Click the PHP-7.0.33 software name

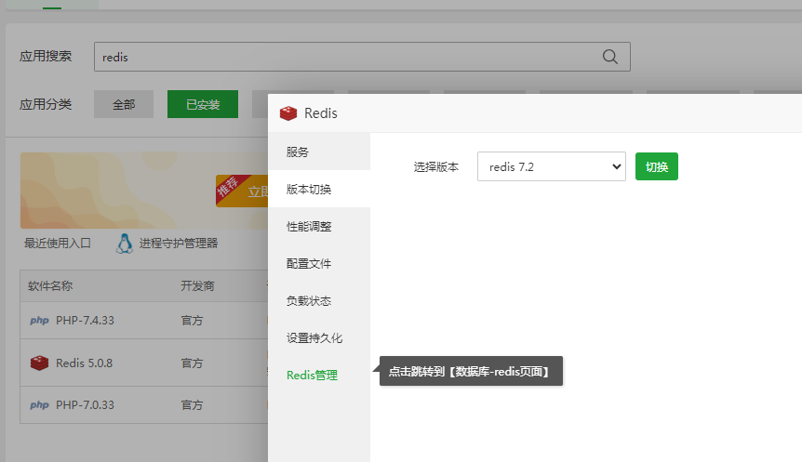coord(85,404)
